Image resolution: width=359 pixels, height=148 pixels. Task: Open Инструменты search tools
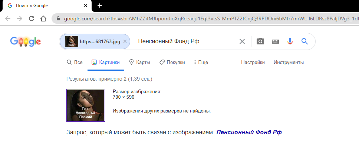pyautogui.click(x=289, y=63)
